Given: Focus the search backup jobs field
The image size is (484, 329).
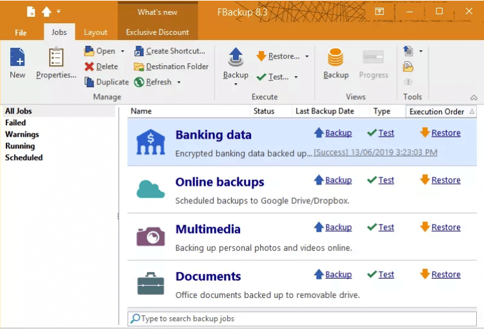Looking at the screenshot, I should [302, 319].
